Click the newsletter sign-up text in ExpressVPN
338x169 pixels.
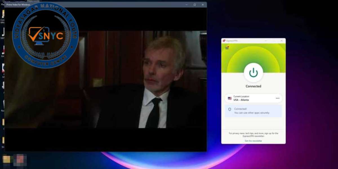[253, 134]
